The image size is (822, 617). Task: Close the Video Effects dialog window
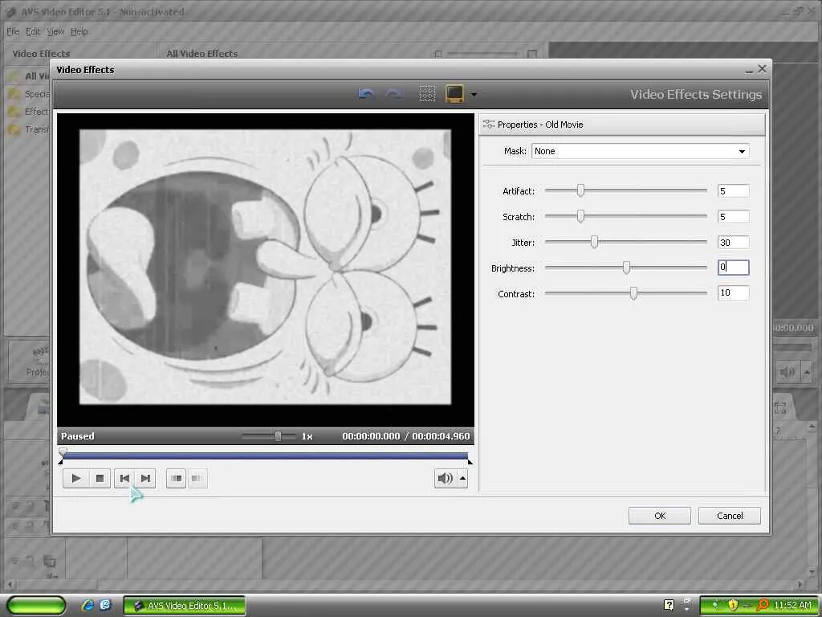click(763, 69)
